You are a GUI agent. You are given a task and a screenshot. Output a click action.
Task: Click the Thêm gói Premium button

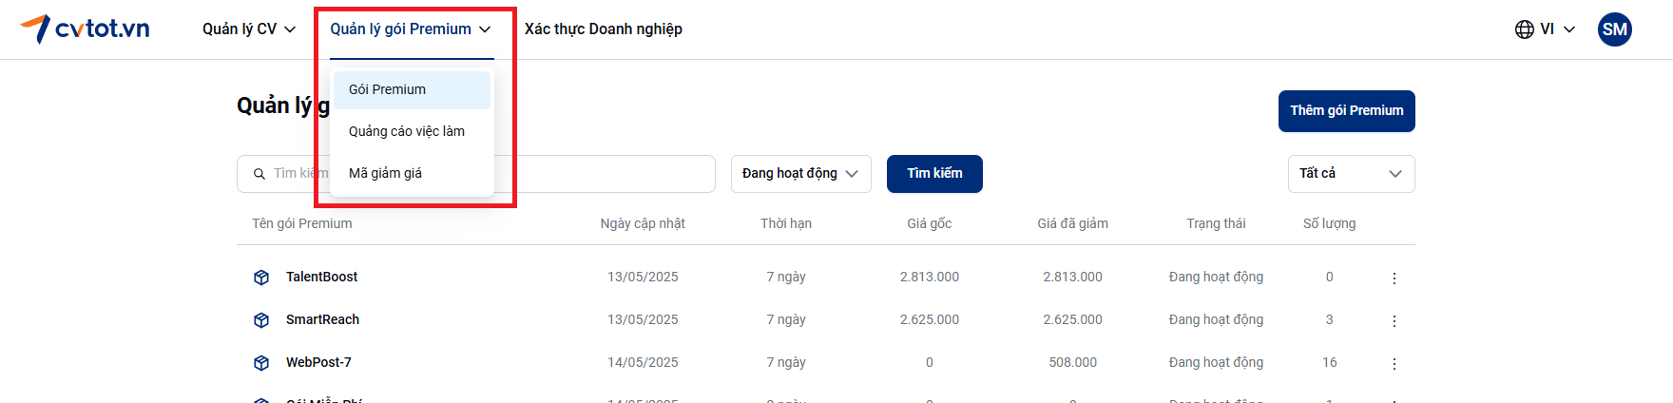pos(1346,111)
